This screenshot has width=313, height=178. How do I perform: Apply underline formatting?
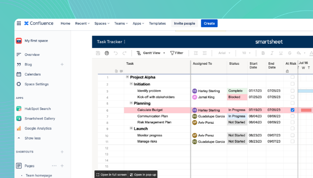[x=281, y=53]
